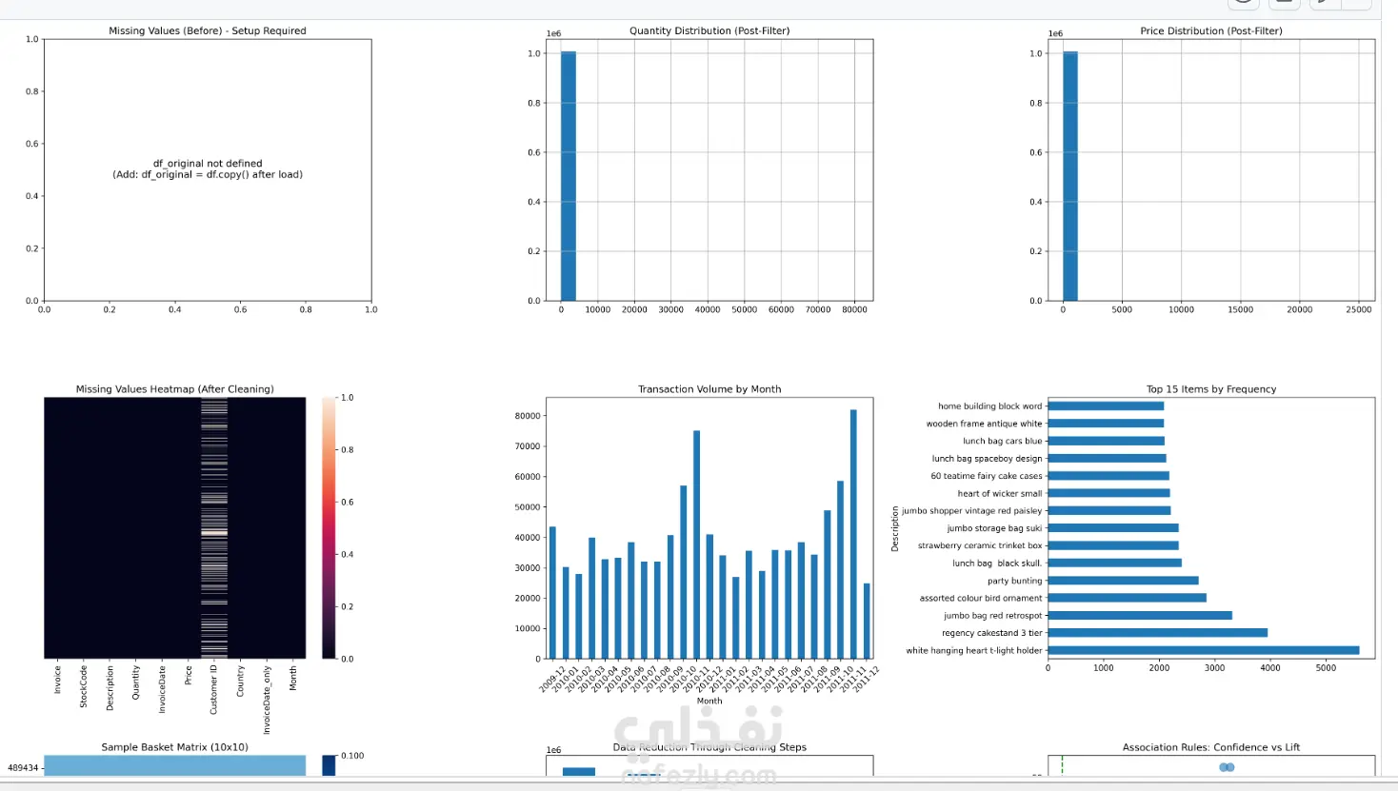
Task: Click the 'Association Rules: Confidence vs Lift' title
Action: pos(1211,747)
